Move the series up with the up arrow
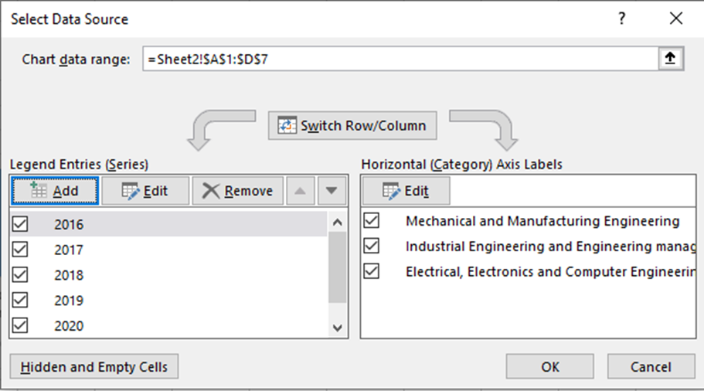This screenshot has height=391, width=704. pos(301,191)
